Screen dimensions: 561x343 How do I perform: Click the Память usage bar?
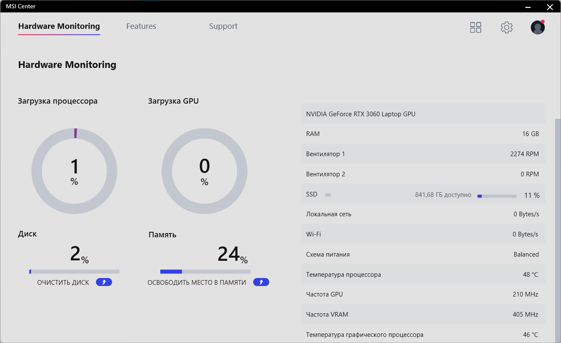point(204,271)
